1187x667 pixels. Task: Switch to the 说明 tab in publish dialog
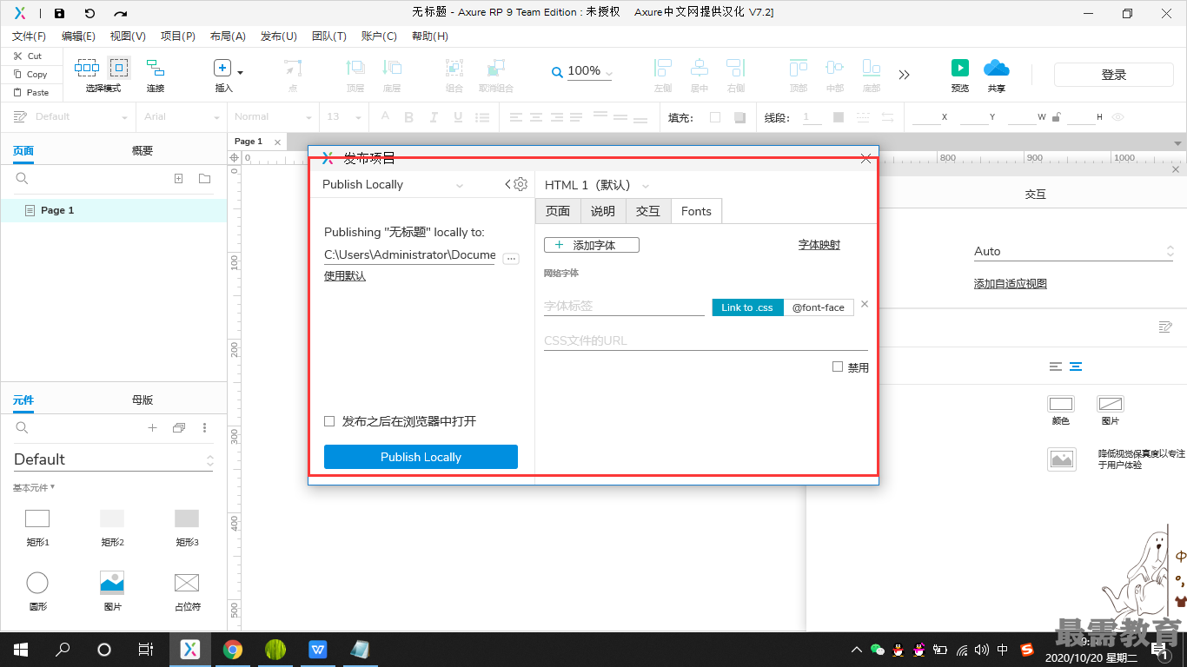point(603,211)
